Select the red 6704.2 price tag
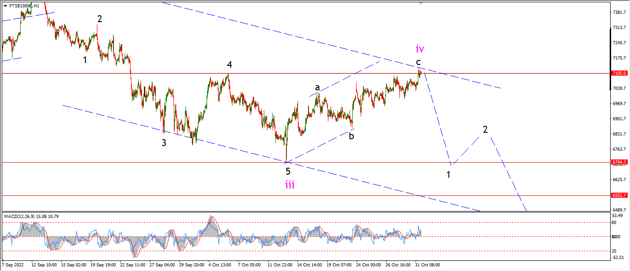Screen dimensions: 630x271 [x=619, y=162]
